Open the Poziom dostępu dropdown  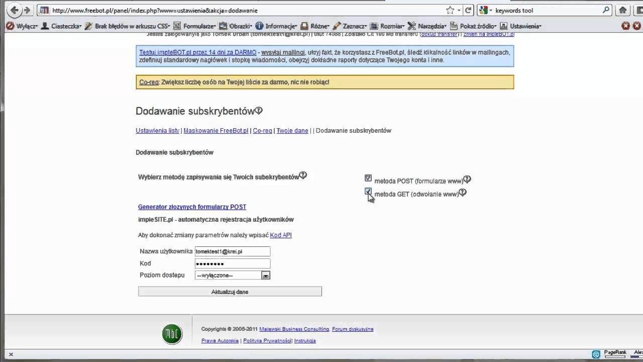point(233,275)
